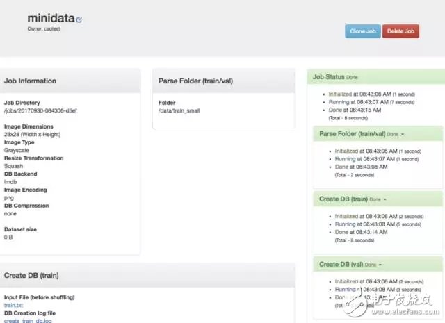Click the Create DB (train) section header
The width and height of the screenshot is (445, 323).
pos(31,275)
